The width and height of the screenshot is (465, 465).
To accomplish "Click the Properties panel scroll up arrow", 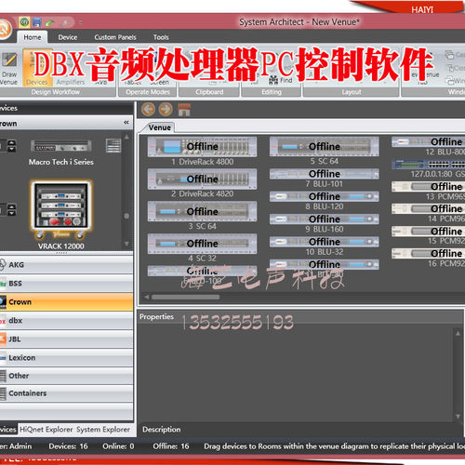I will (x=458, y=333).
